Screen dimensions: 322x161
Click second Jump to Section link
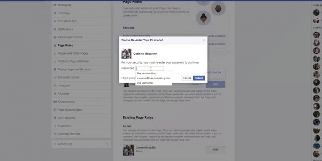(x=217, y=44)
